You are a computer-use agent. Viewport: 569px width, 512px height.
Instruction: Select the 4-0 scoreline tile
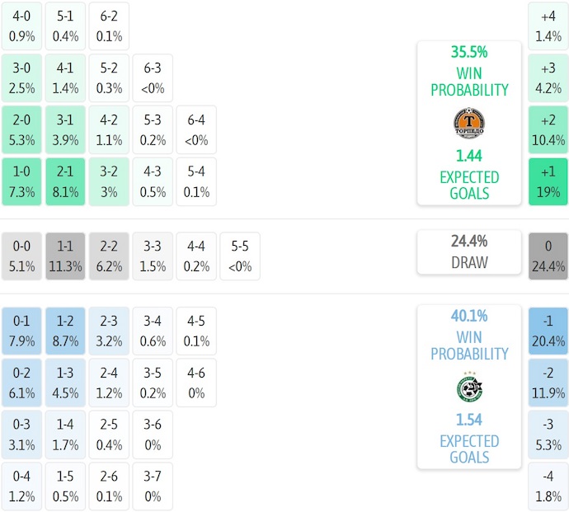(x=21, y=26)
